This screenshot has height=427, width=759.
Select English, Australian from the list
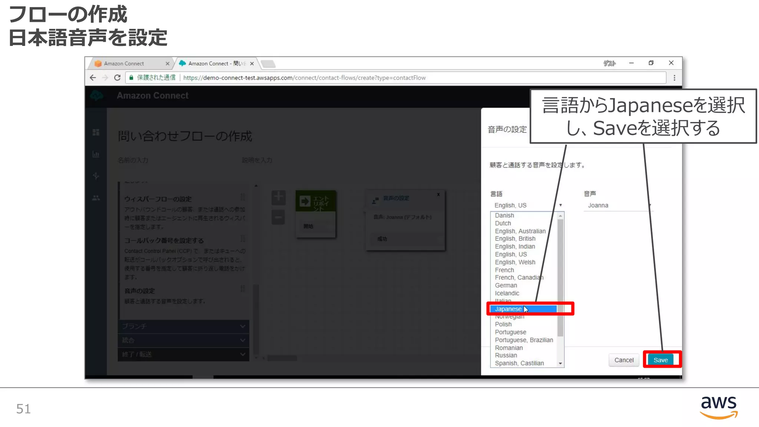pyautogui.click(x=523, y=231)
